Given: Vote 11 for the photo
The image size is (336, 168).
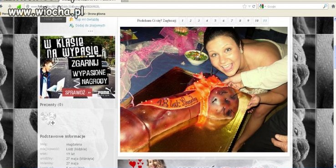Looking at the screenshot, I should coord(265,21).
